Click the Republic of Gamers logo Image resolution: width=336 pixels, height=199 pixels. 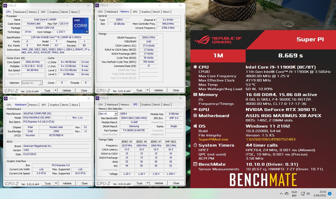(x=218, y=40)
